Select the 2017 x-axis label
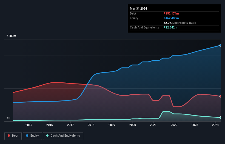Viewport: 225px width, 144px height. pos(70,125)
